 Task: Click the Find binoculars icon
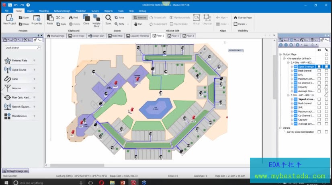click(73, 18)
